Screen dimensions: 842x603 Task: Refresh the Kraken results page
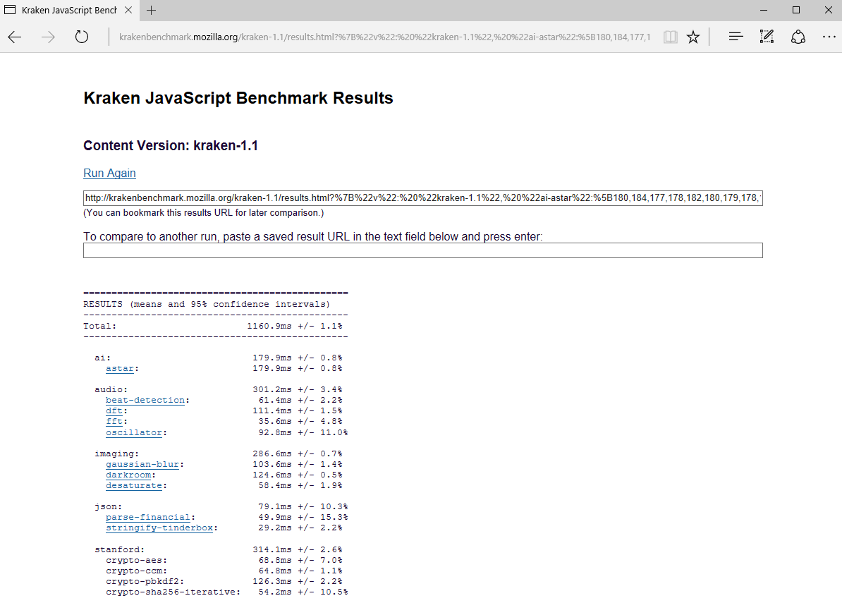[x=82, y=37]
